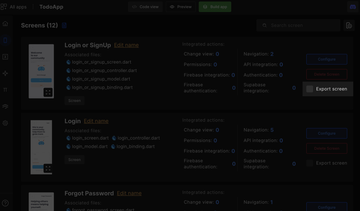Expand Login or SignUp thumbnail fullscreen icon
This screenshot has width=360, height=211.
coord(48,92)
